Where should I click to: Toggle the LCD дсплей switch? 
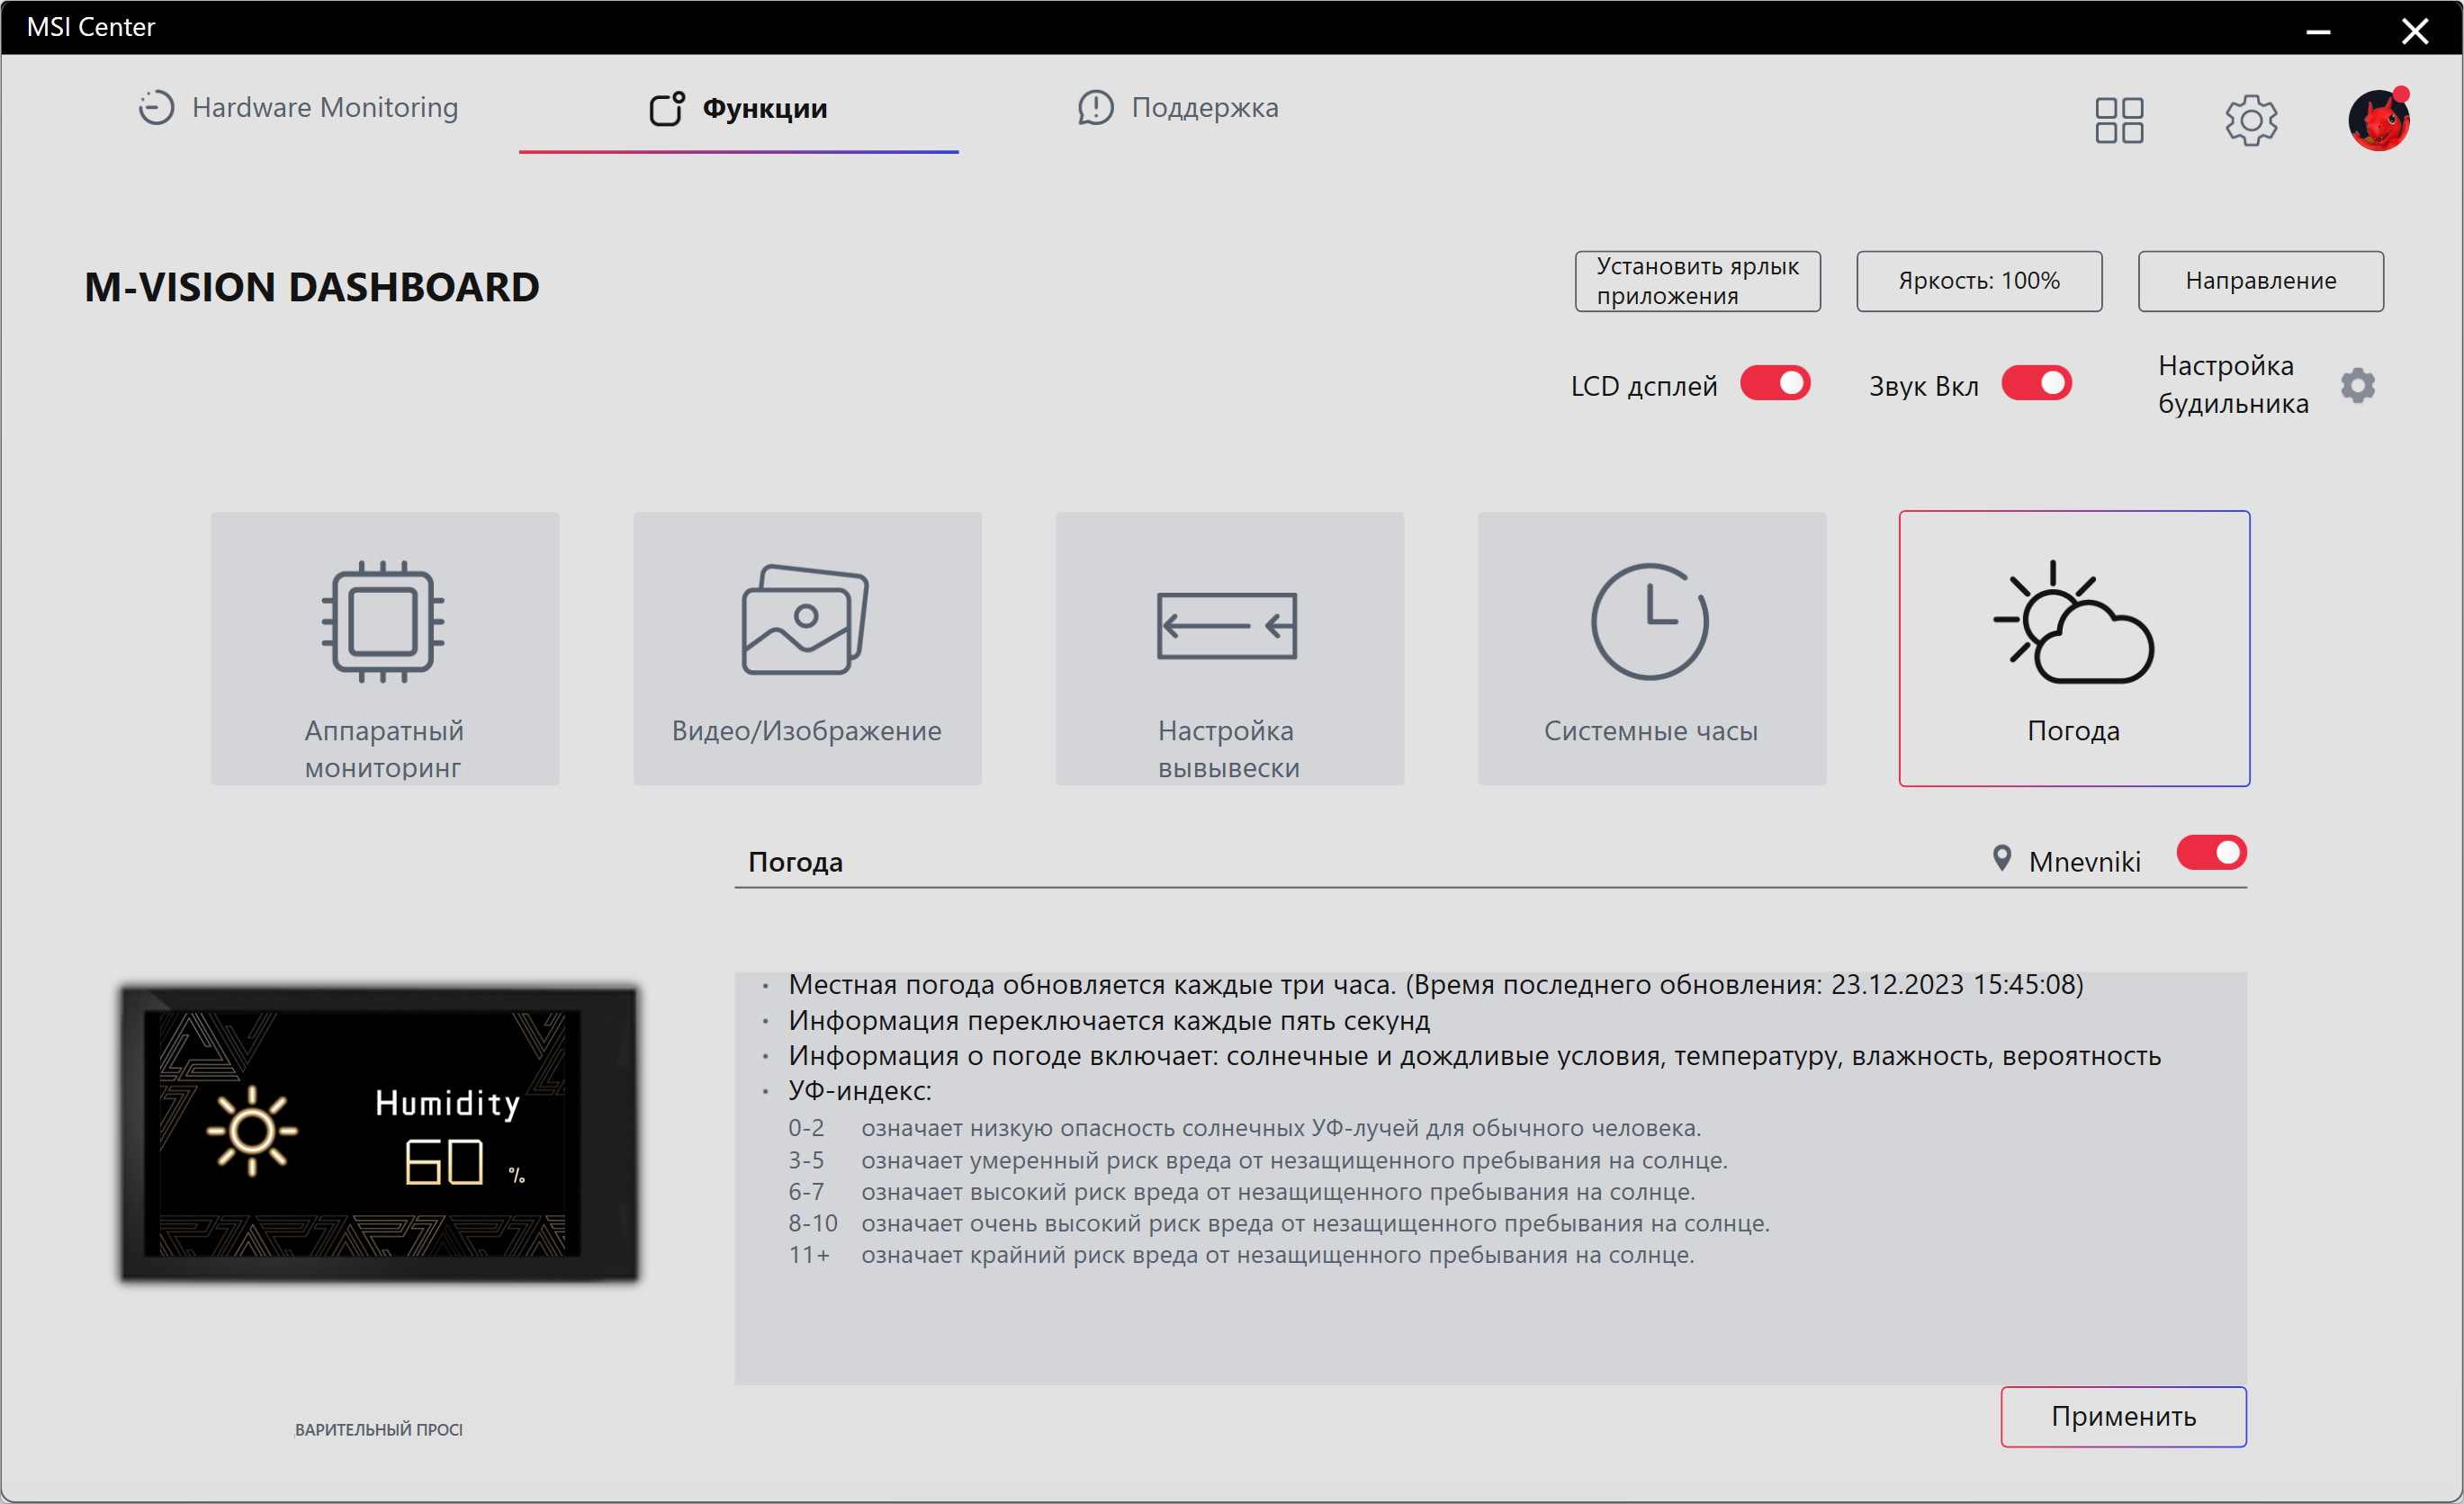[1774, 384]
